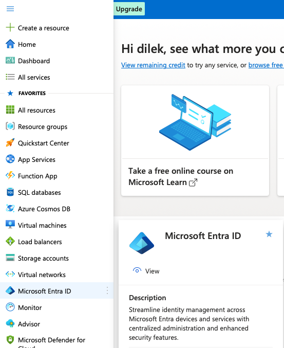Click the Resource groups cube icon
This screenshot has height=348, width=284.
10,126
